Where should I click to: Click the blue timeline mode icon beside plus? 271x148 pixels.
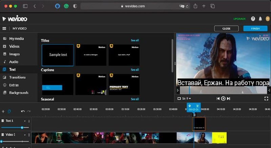click(x=9, y=112)
